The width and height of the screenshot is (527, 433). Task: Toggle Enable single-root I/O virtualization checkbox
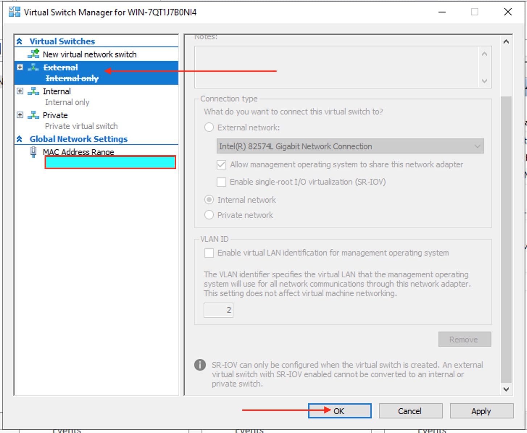click(x=221, y=182)
